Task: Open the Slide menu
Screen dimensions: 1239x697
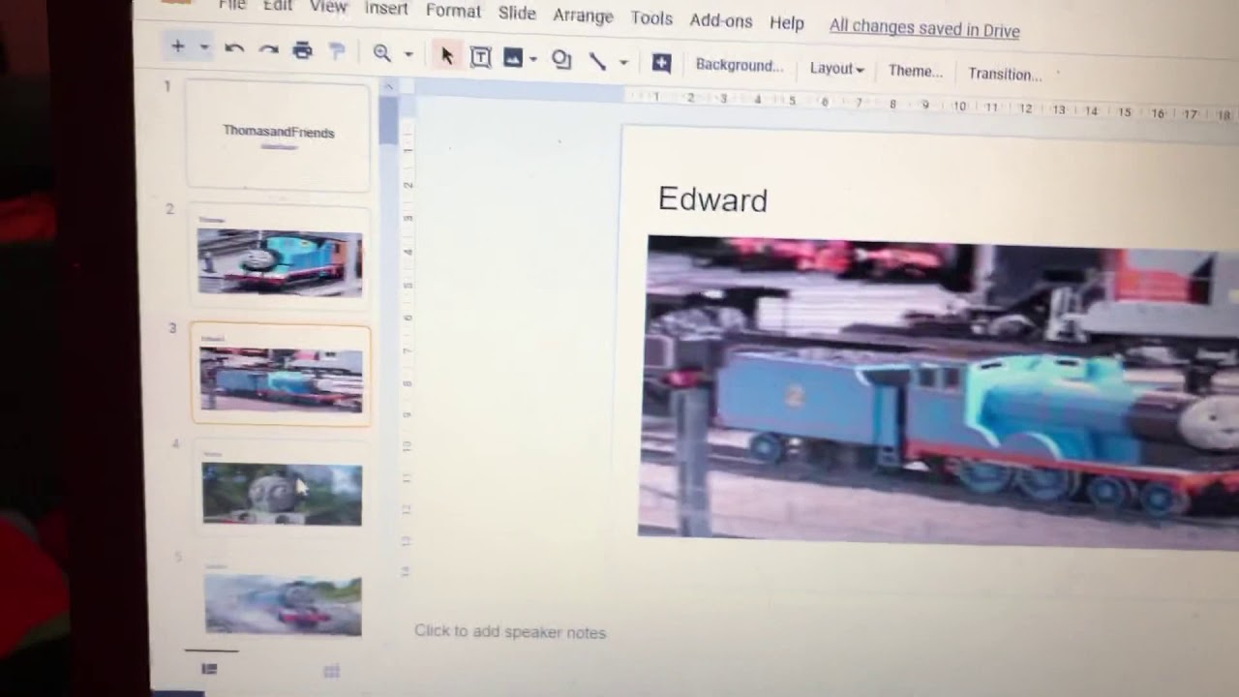Action: click(x=517, y=13)
